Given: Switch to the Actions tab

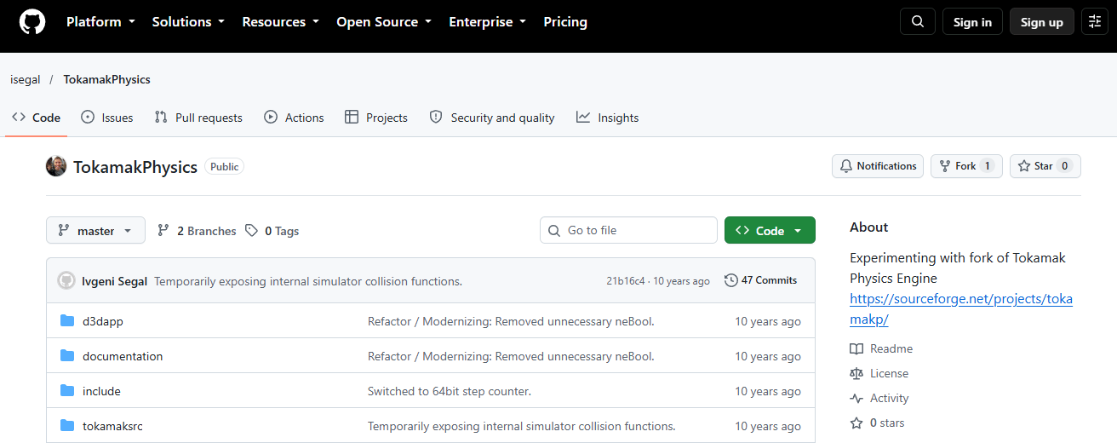Looking at the screenshot, I should 294,118.
